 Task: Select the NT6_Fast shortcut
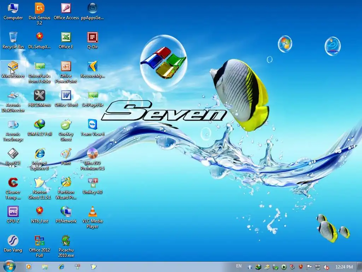40,215
